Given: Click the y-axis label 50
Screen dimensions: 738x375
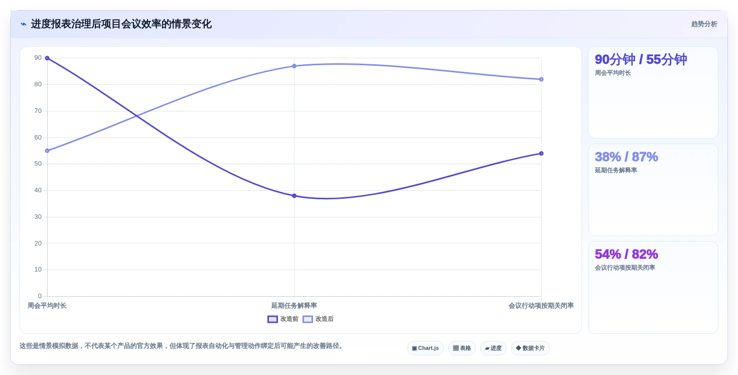Looking at the screenshot, I should (x=38, y=164).
